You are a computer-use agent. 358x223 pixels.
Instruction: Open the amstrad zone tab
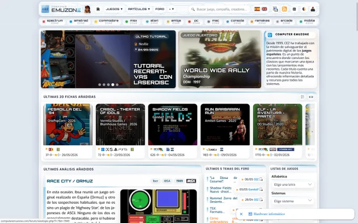[79, 22]
